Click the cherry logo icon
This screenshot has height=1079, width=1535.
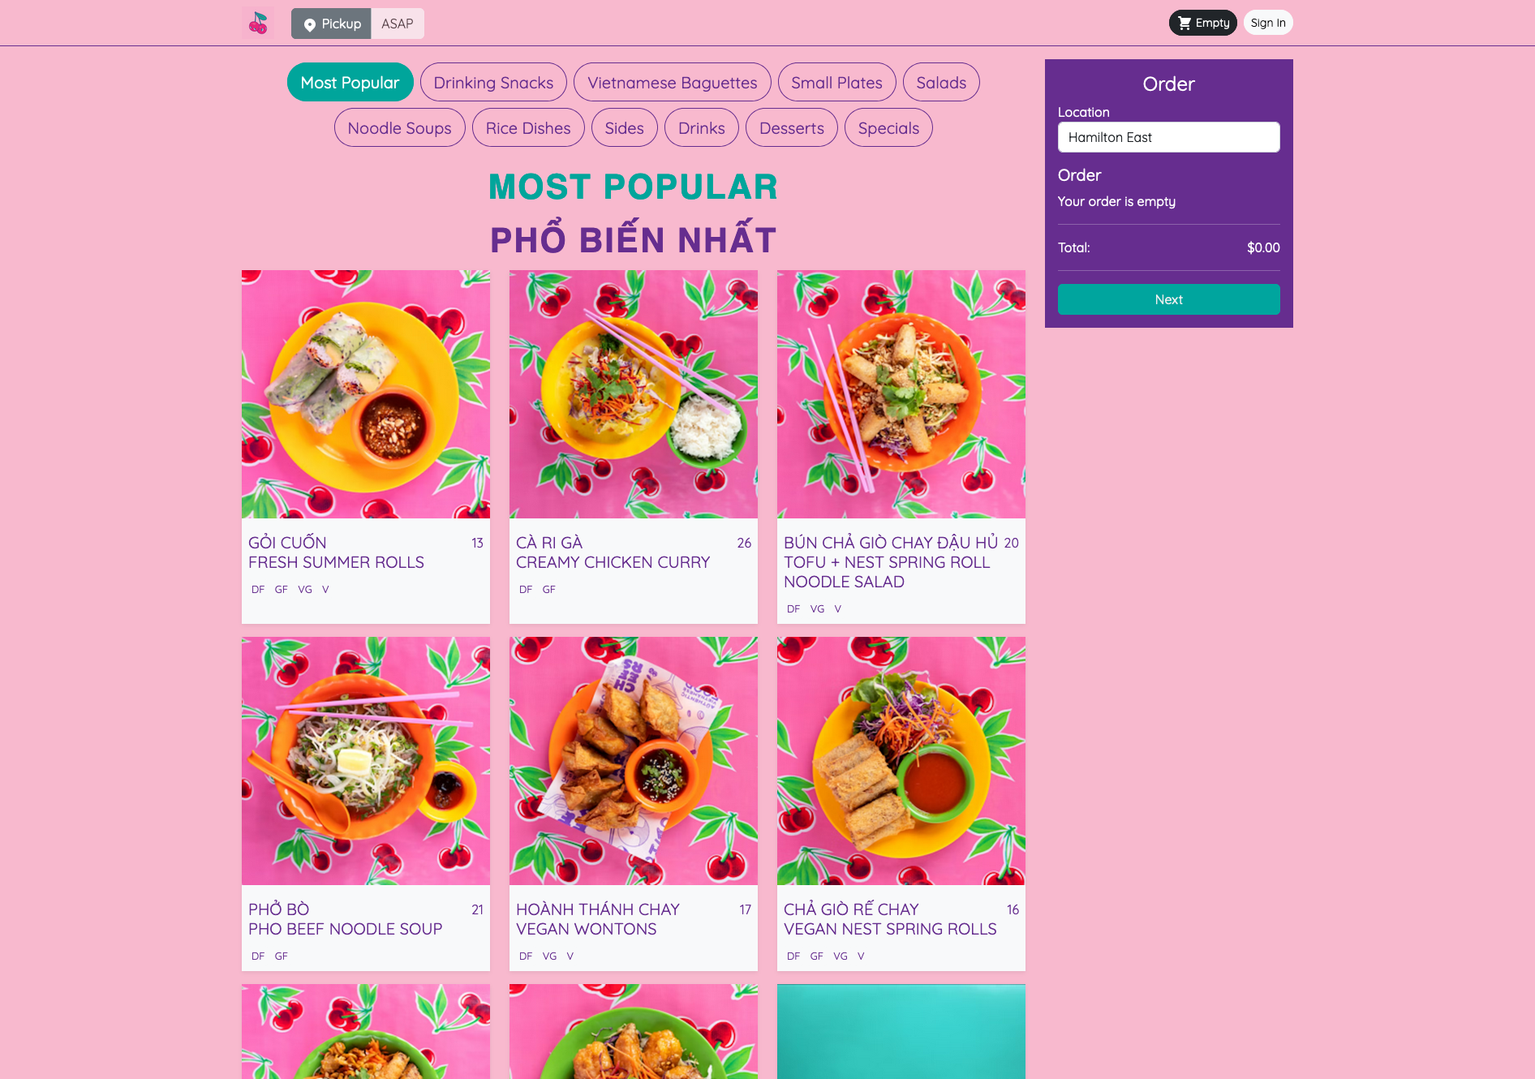click(x=258, y=23)
